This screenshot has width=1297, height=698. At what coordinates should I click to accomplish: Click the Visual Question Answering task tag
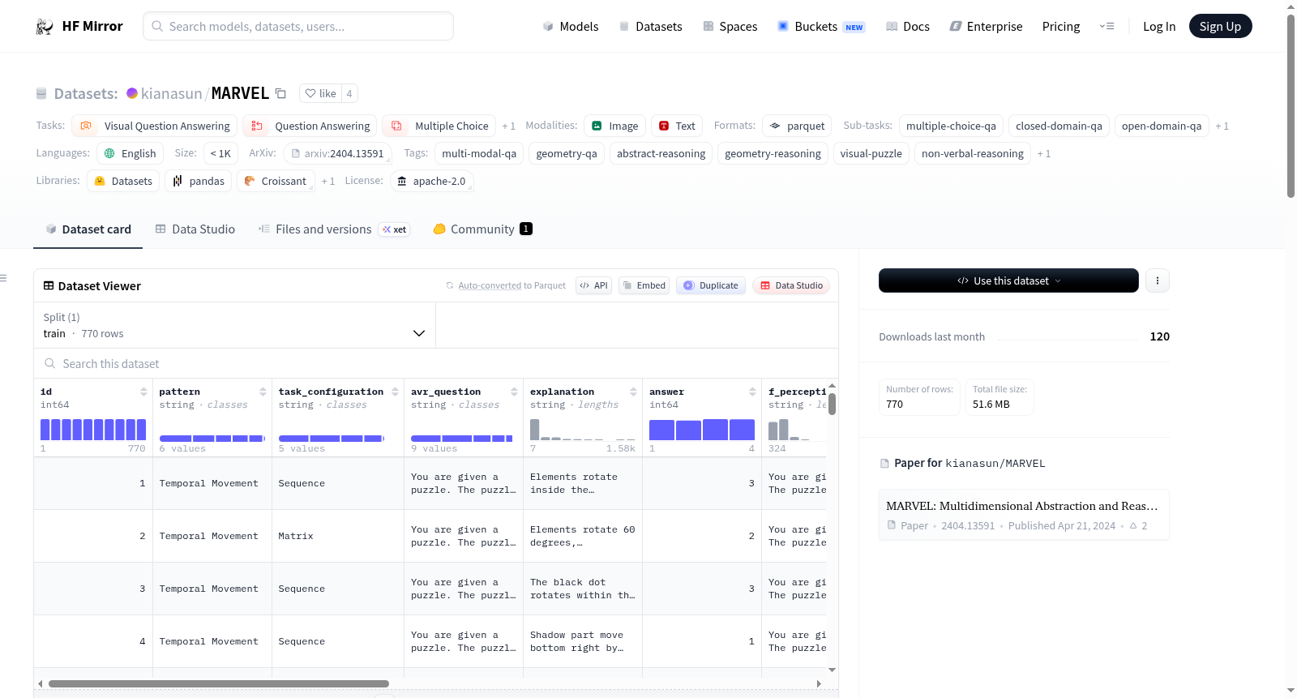tap(154, 126)
